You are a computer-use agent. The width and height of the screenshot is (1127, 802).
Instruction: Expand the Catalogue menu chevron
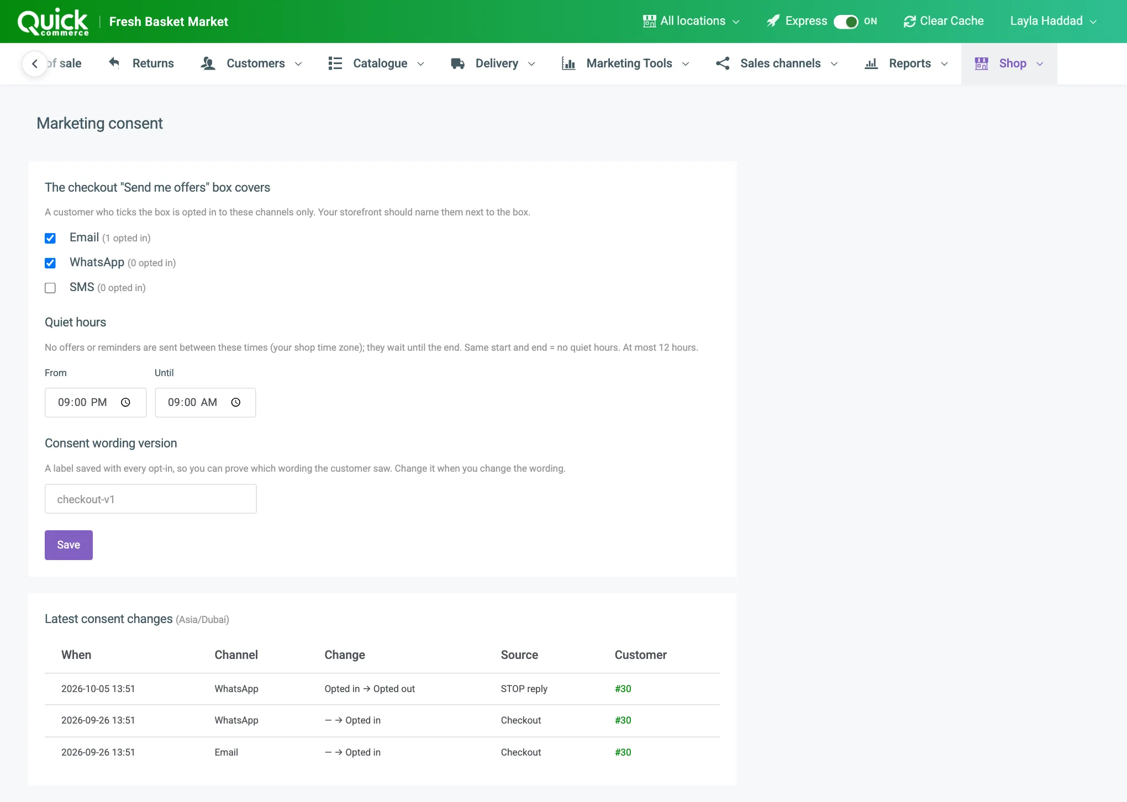point(420,64)
